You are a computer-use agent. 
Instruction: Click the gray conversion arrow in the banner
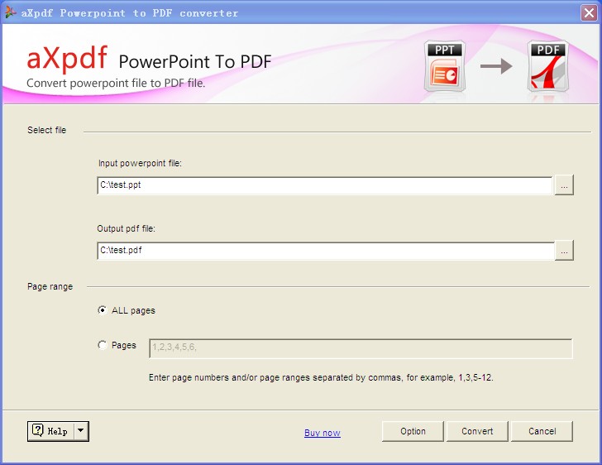click(x=496, y=66)
